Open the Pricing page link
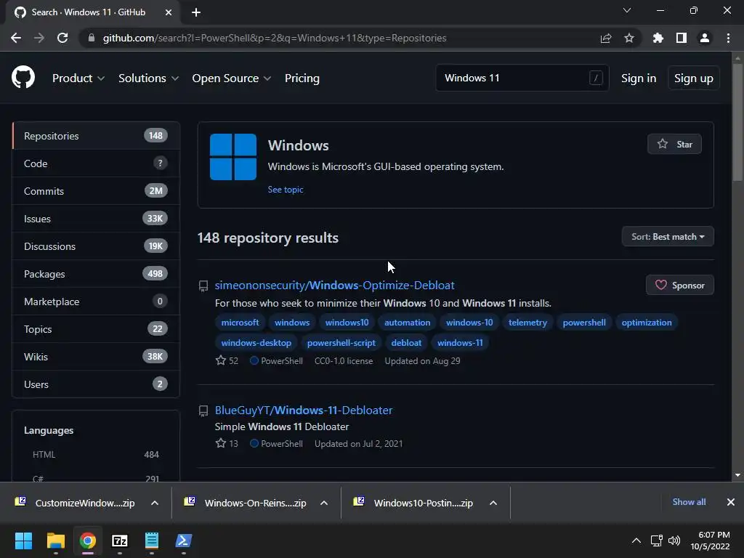 tap(302, 78)
